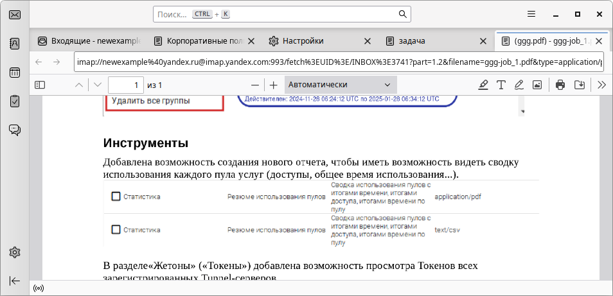
Task: Switch to the Входящие tab
Action: point(89,41)
